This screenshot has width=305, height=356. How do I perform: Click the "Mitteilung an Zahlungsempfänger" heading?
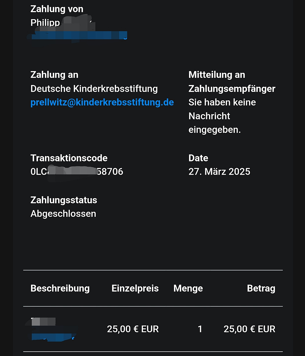click(x=232, y=82)
